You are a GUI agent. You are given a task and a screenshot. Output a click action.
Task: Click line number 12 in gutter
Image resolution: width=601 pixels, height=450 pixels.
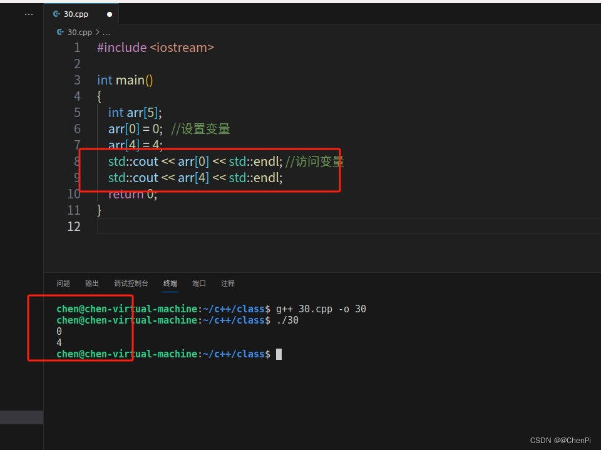(74, 227)
